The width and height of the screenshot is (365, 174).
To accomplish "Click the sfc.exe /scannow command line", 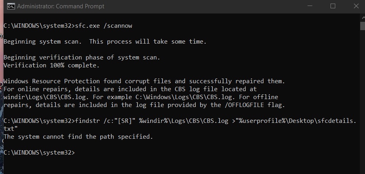I will coord(68,26).
